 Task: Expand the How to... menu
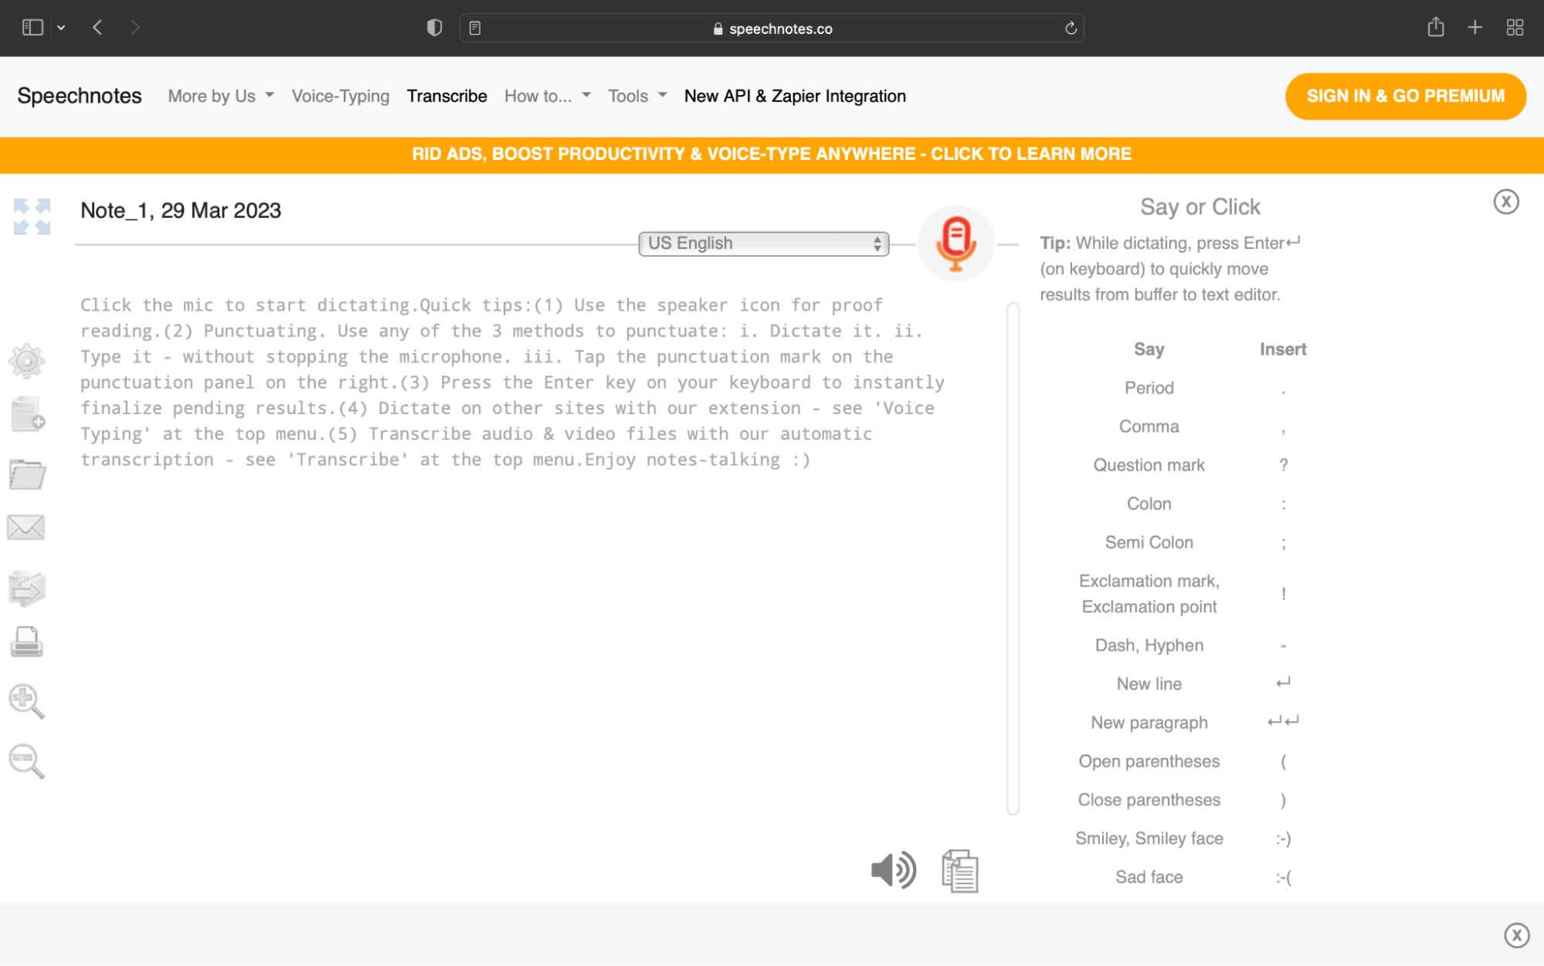(x=548, y=96)
